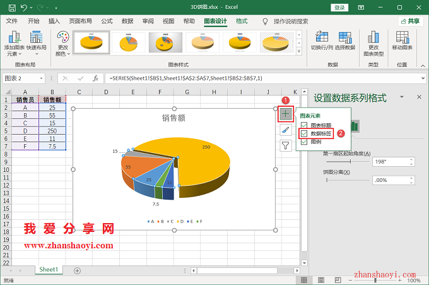Click the .00% pie explosion input field
Viewport: 429px width, 285px height.
391,180
